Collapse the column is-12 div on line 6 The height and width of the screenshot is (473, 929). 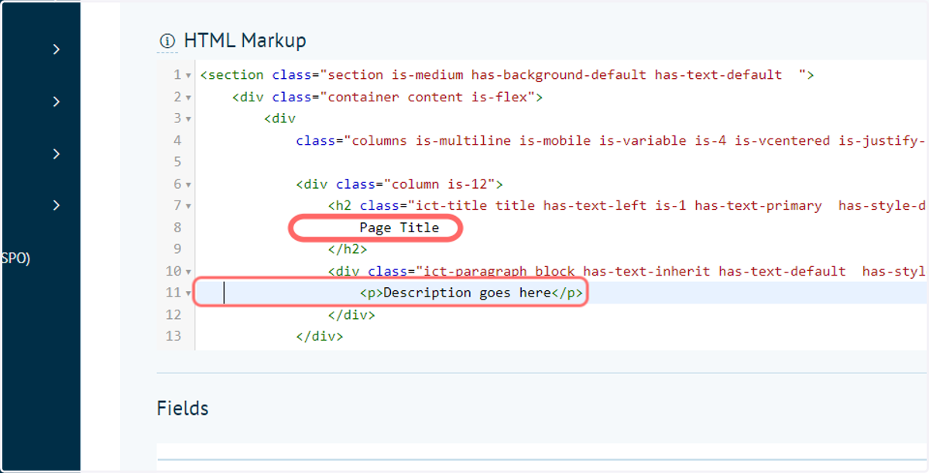click(x=188, y=185)
